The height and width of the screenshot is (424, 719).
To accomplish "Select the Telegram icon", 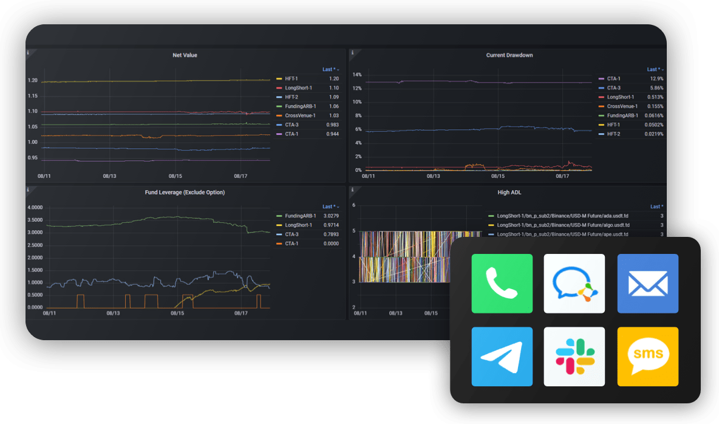I will pyautogui.click(x=502, y=357).
